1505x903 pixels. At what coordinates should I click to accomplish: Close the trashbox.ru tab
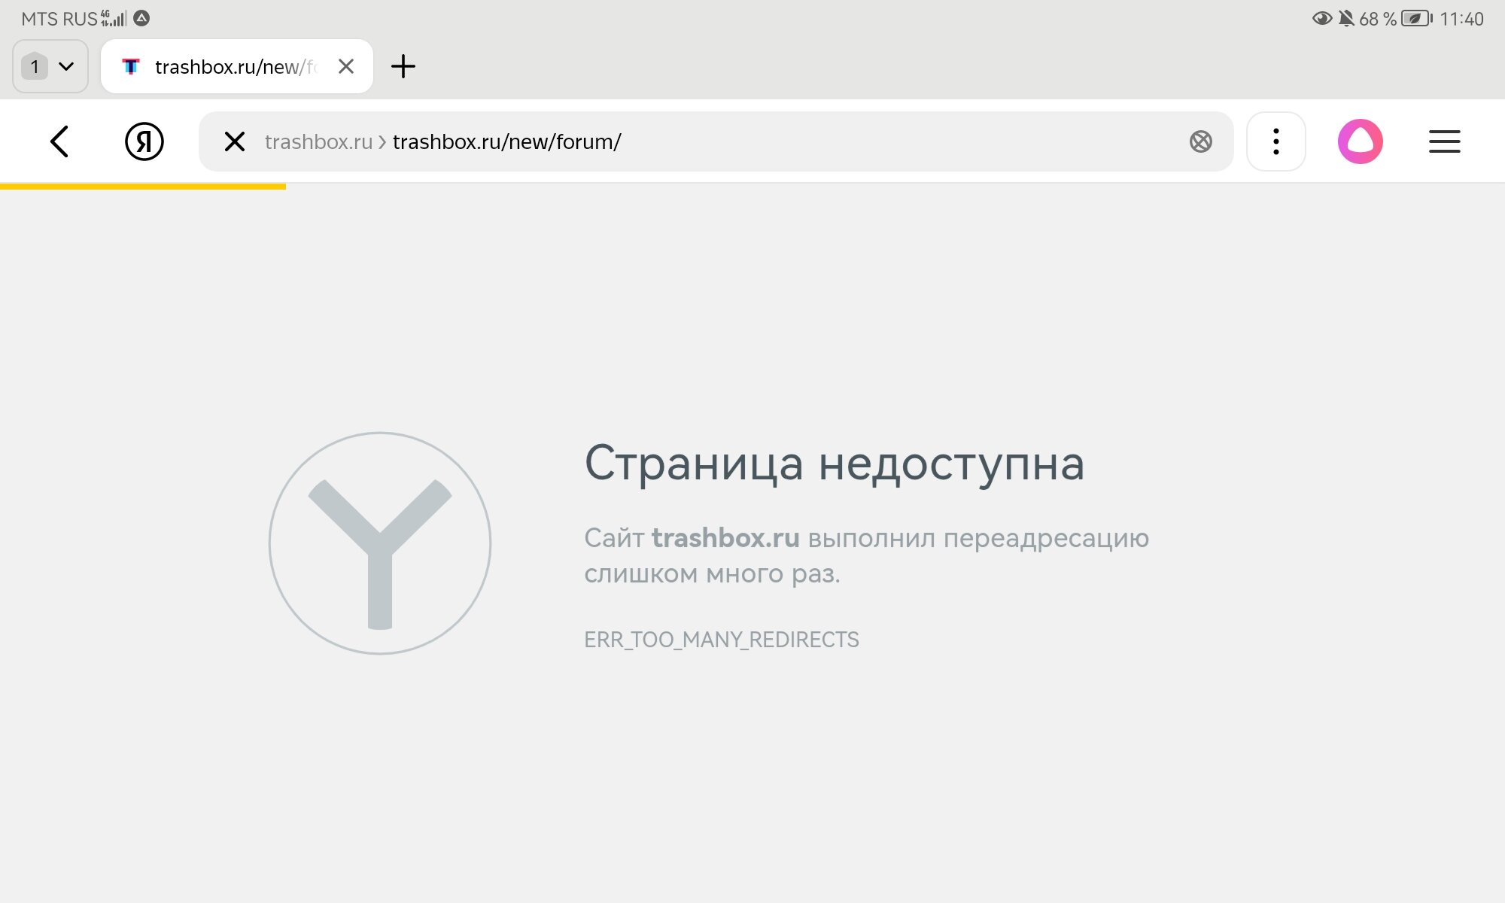click(346, 66)
